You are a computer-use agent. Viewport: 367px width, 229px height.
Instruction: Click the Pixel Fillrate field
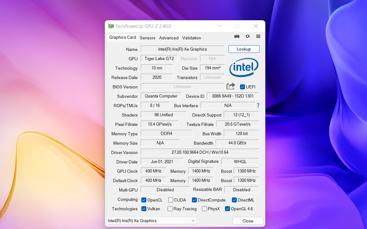160,124
